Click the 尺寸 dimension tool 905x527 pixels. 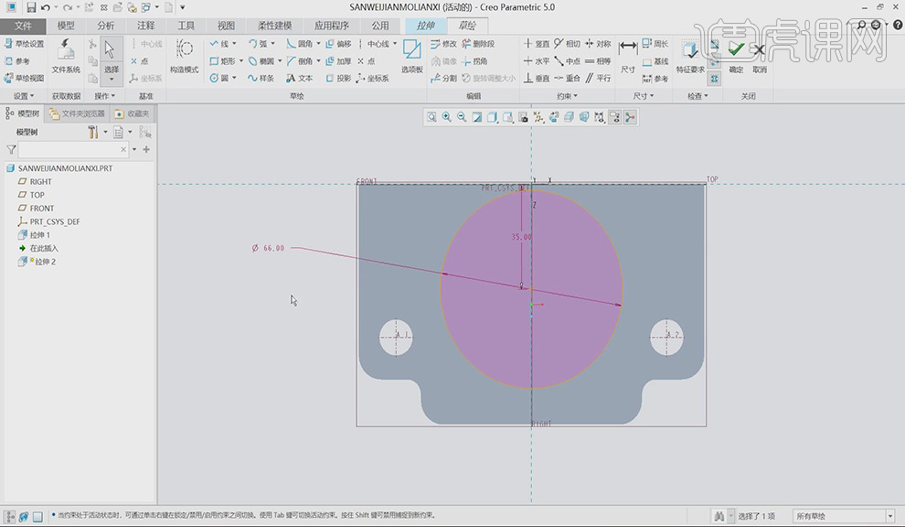[x=628, y=55]
